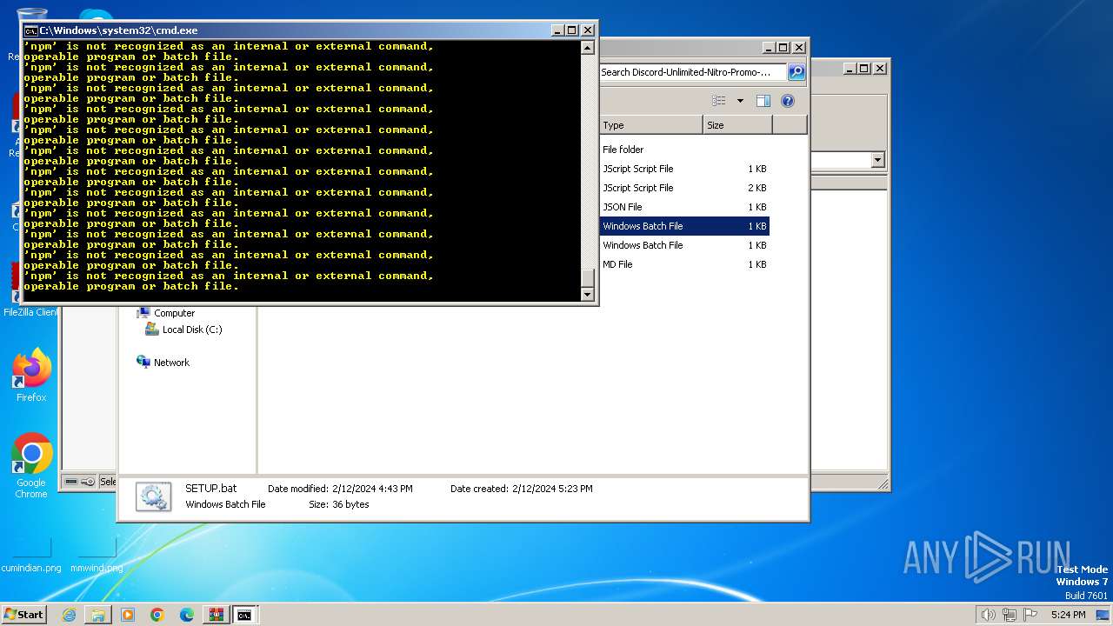Select the unhighlighted Windows Batch File row
1113x626 pixels.
click(x=684, y=245)
